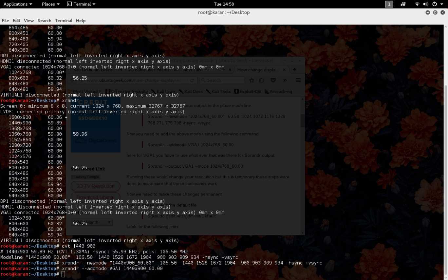
Task: Switch to the New Tab tab
Action: tap(192, 69)
